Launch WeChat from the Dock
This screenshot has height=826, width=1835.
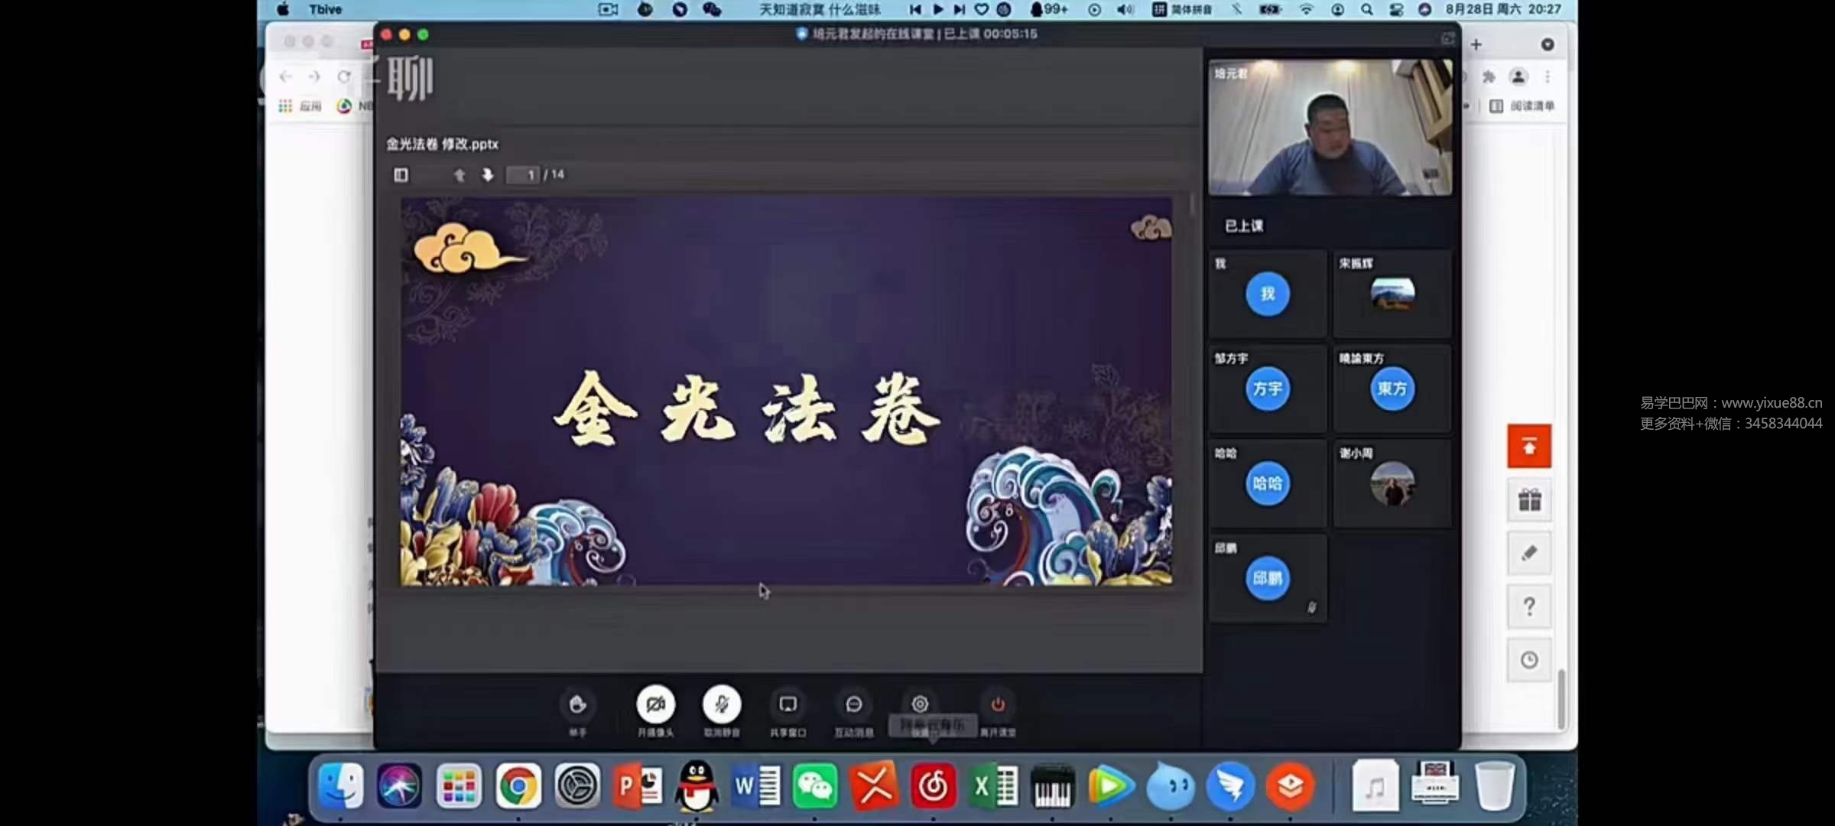[x=816, y=785]
